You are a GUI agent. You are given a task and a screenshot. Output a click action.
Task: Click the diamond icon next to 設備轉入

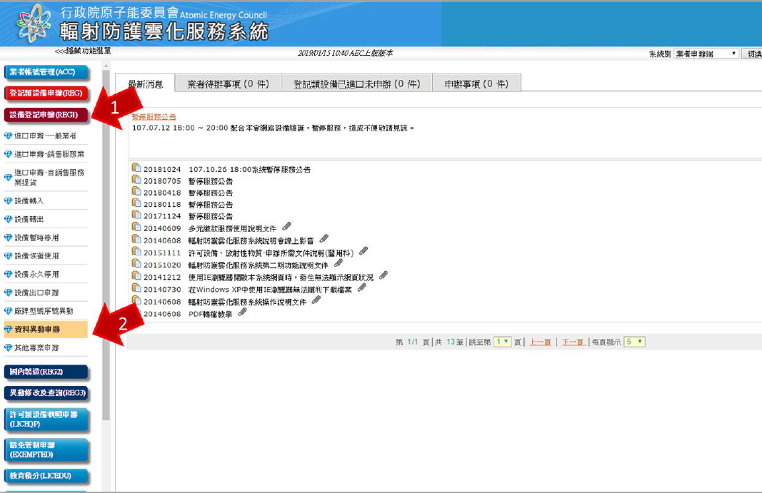[x=9, y=201]
